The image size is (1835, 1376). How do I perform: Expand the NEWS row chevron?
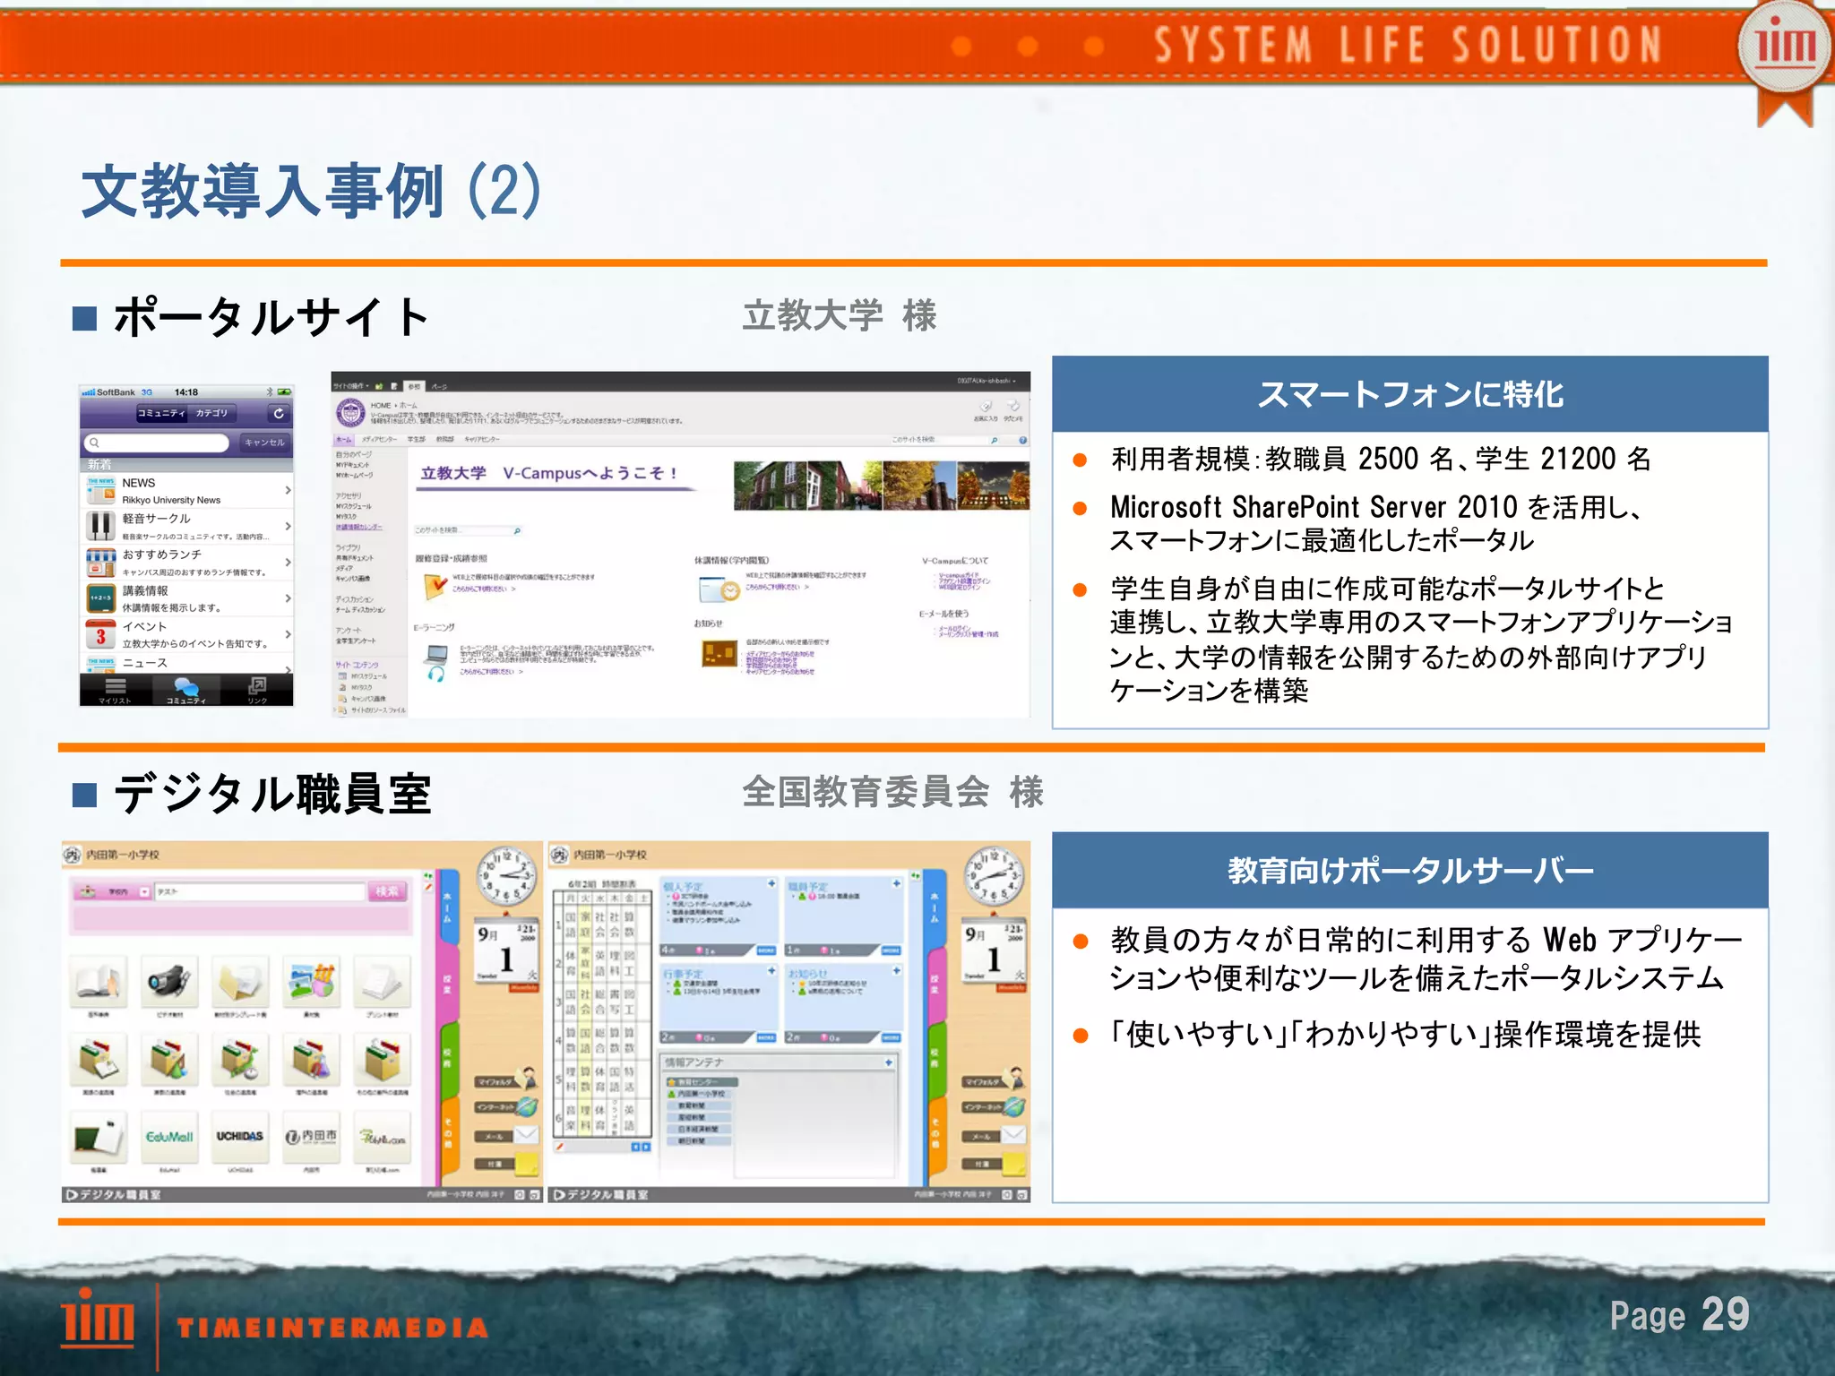(288, 490)
